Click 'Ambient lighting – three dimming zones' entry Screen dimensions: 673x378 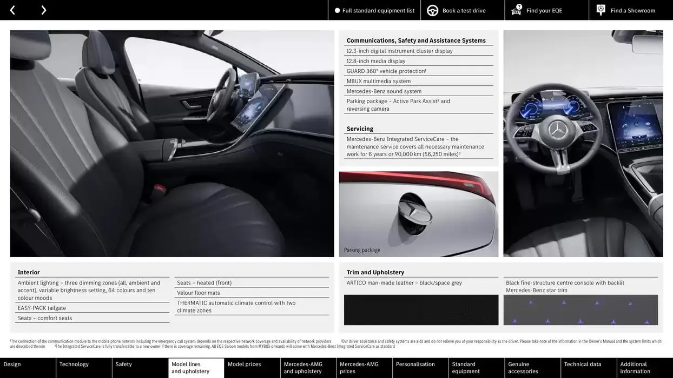pyautogui.click(x=89, y=290)
